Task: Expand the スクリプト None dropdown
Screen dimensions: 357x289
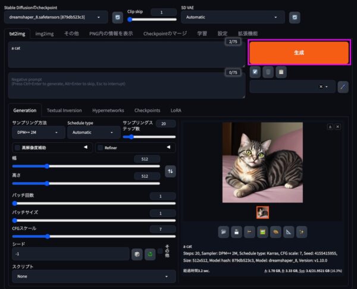Action: pyautogui.click(x=93, y=277)
